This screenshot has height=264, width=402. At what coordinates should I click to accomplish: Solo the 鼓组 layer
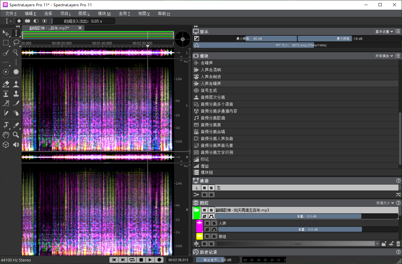pos(214,236)
